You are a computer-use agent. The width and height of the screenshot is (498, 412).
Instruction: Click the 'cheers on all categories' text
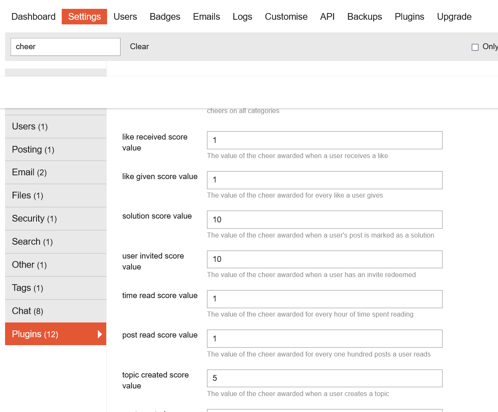click(243, 111)
